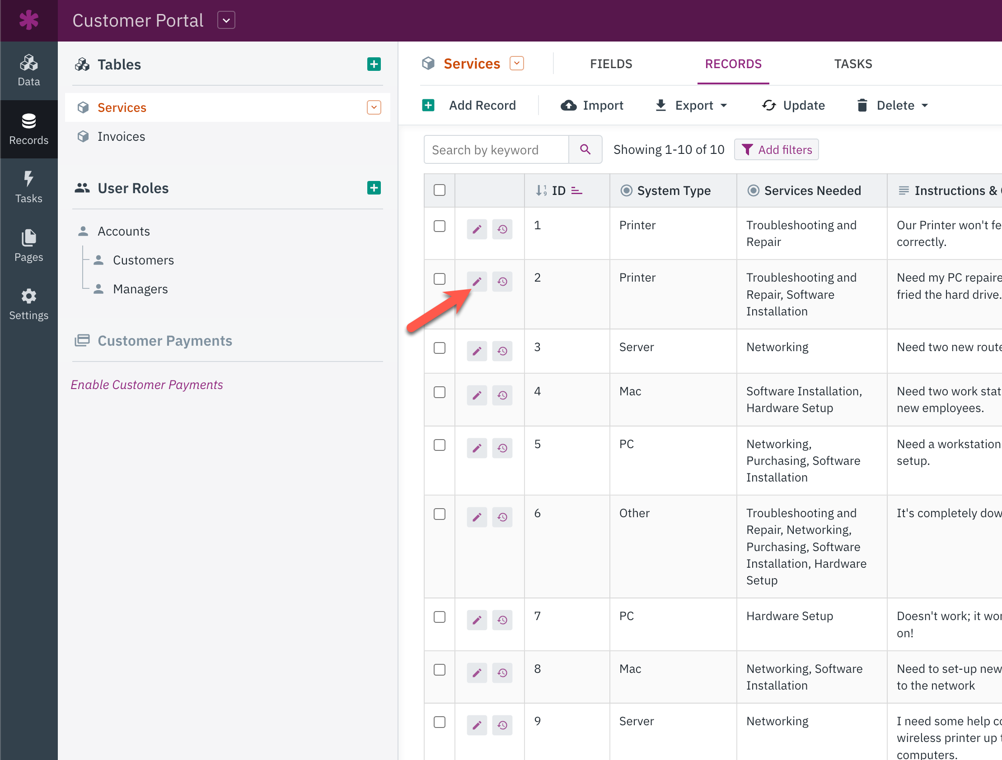Image resolution: width=1002 pixels, height=760 pixels.
Task: Edit record 8 with pencil icon
Action: tap(477, 672)
